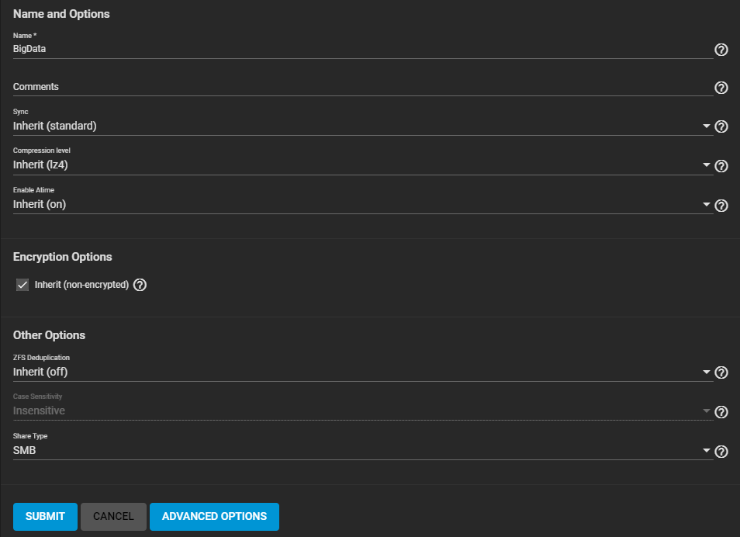Click the Case Sensitivity help icon
Screen dimensions: 740x537
pyautogui.click(x=721, y=412)
